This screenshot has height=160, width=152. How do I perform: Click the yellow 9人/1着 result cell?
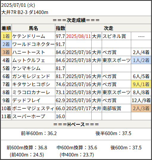click(x=141, y=84)
